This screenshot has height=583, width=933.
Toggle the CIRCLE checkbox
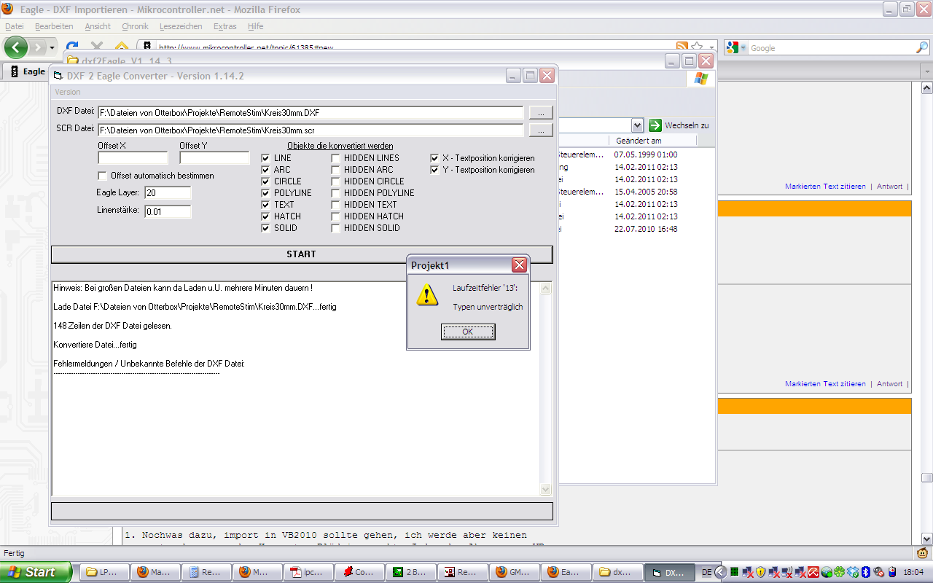[266, 181]
